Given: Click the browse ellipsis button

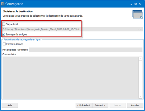Looking at the screenshot, I should (x=141, y=29).
